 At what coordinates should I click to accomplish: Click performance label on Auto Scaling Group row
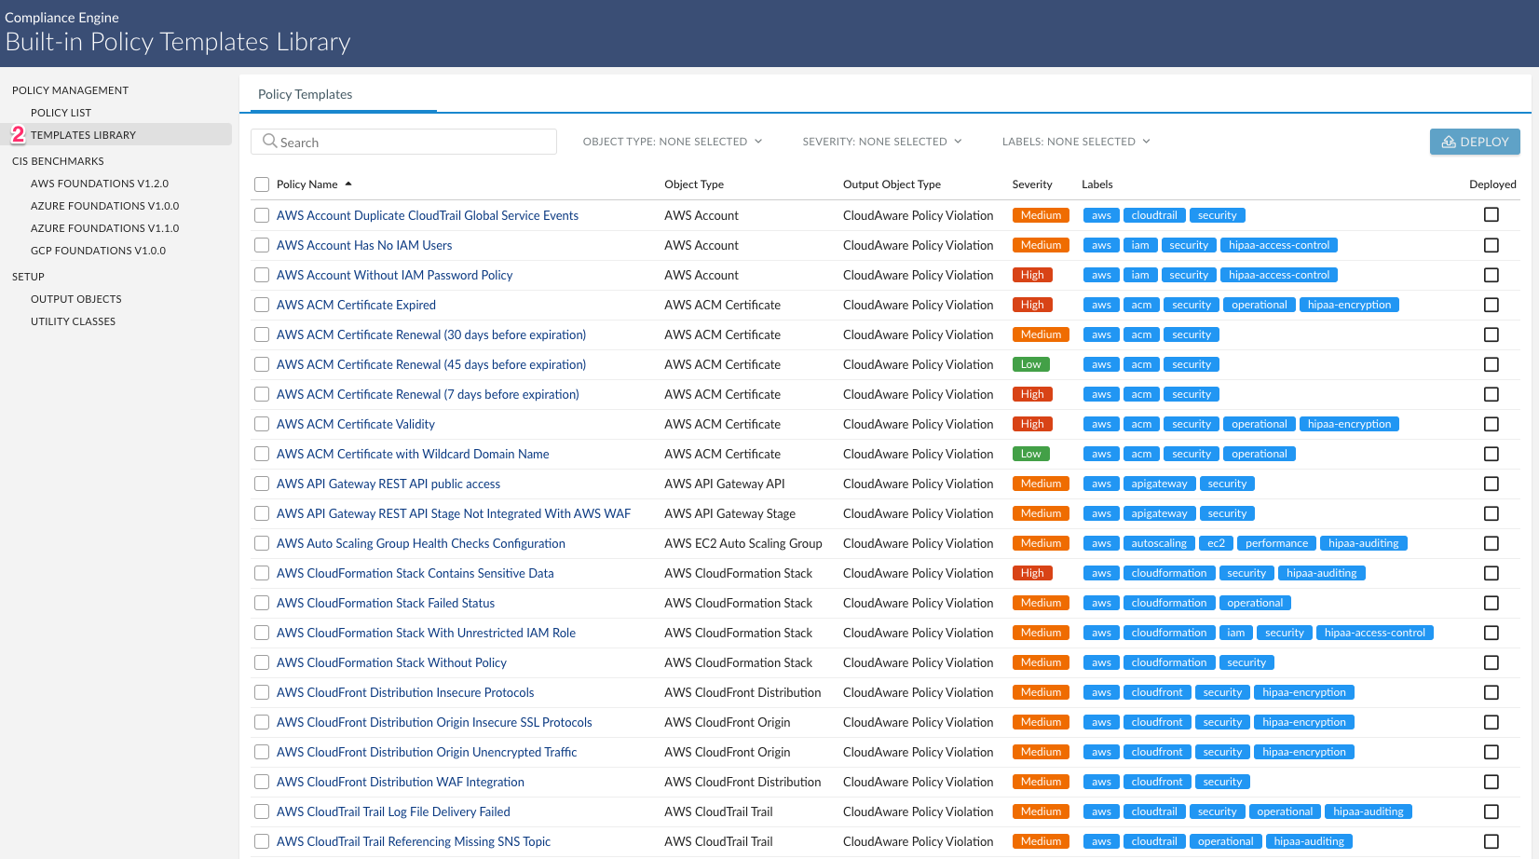pyautogui.click(x=1275, y=543)
